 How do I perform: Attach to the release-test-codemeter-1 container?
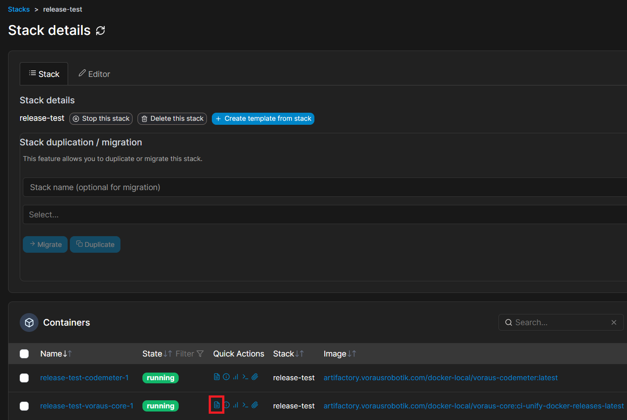255,377
